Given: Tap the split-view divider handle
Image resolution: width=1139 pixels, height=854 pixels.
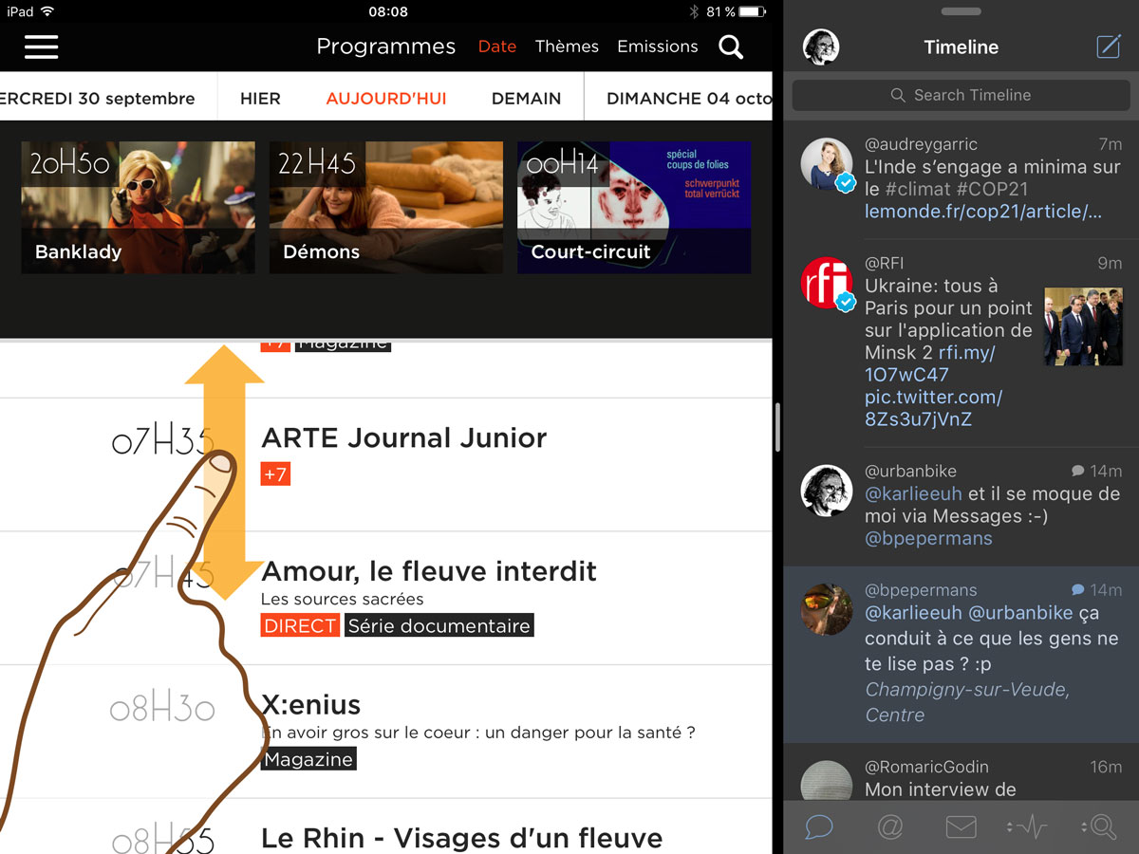Looking at the screenshot, I should pyautogui.click(x=777, y=427).
